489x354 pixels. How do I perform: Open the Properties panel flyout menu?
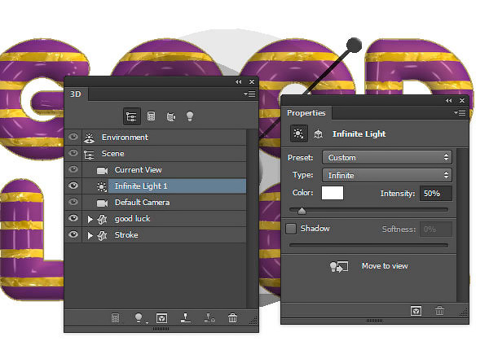(460, 112)
